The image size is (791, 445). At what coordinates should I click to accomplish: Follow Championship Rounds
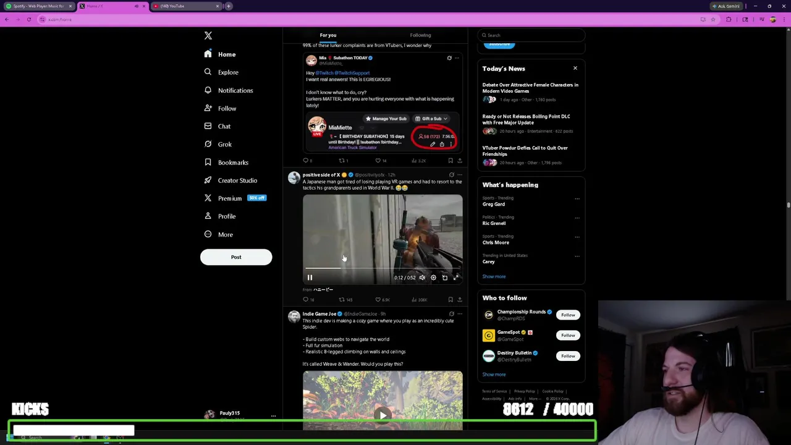pyautogui.click(x=568, y=315)
